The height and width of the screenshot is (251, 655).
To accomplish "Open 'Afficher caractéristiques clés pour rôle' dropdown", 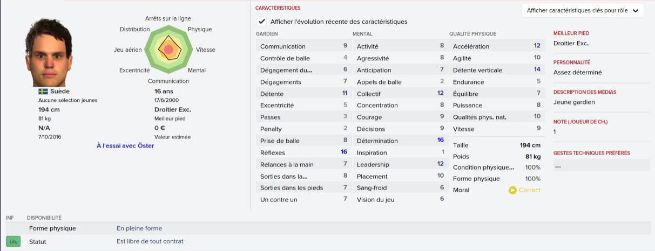I will click(583, 10).
